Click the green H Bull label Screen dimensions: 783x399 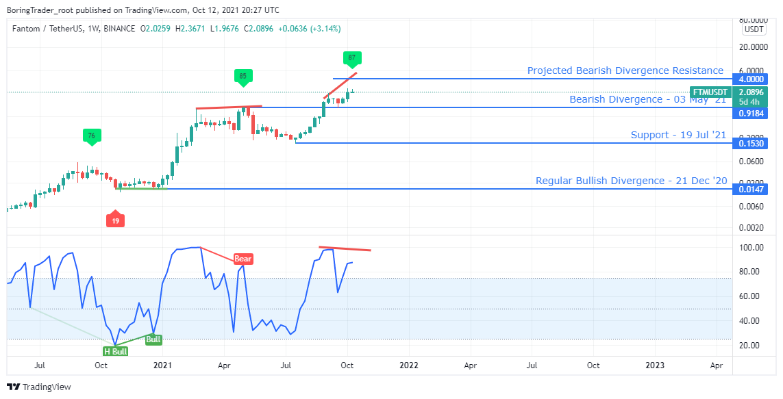(115, 351)
